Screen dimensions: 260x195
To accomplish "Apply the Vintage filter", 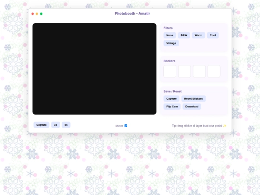I will 171,43.
